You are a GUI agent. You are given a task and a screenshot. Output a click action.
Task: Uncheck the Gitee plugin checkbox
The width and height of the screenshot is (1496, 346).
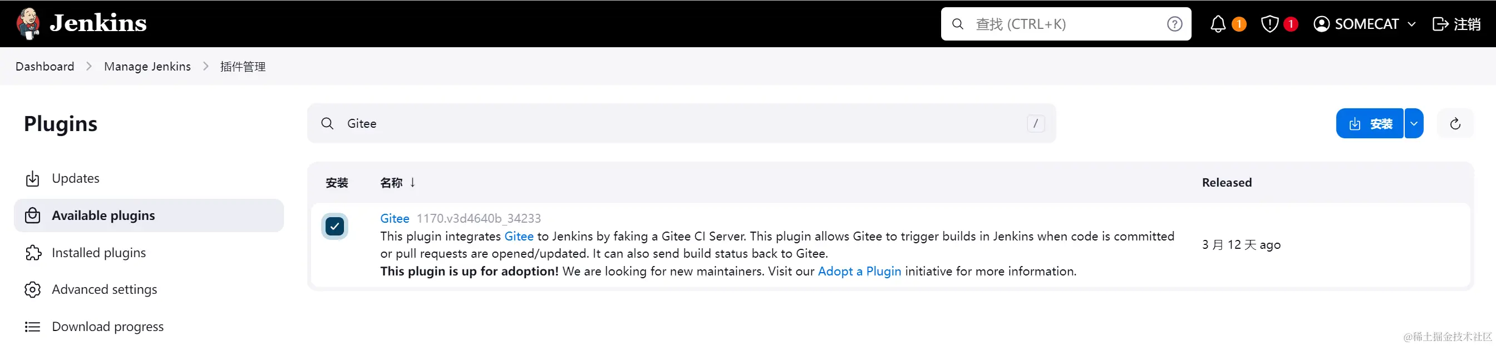coord(334,227)
